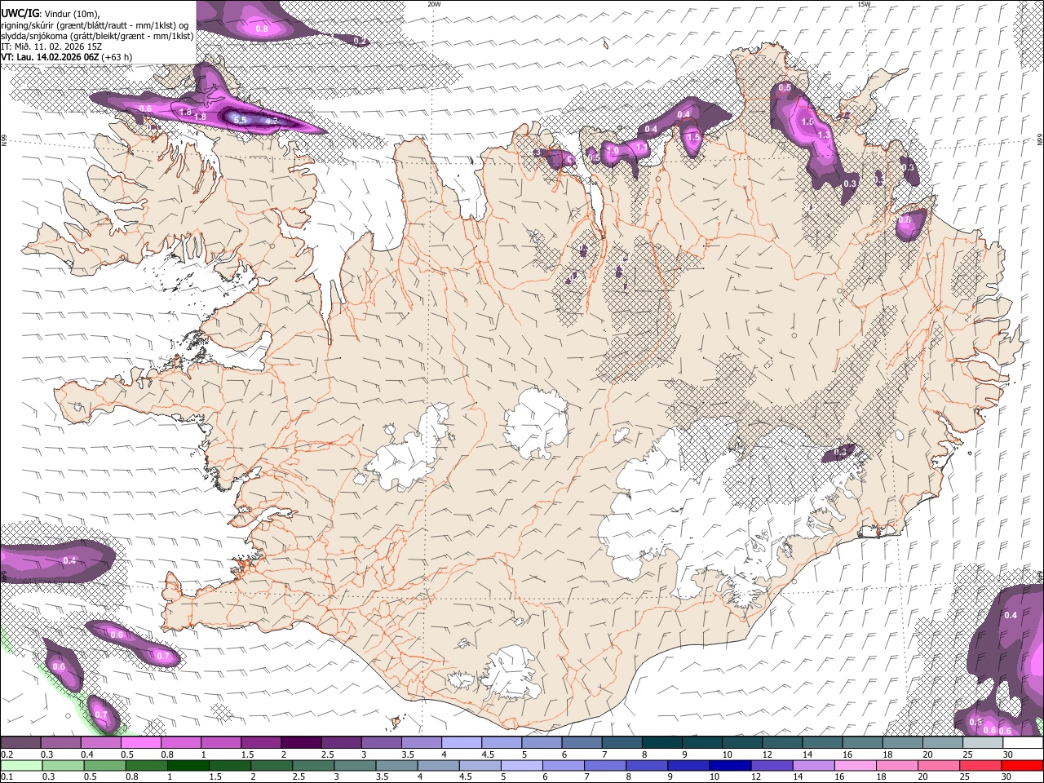The height and width of the screenshot is (783, 1044).
Task: Click the 'Vindur (10m)' header text
Action: (71, 14)
